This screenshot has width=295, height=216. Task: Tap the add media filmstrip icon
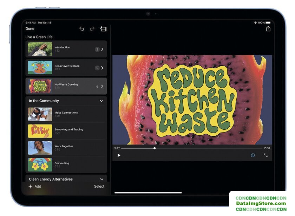[103, 29]
